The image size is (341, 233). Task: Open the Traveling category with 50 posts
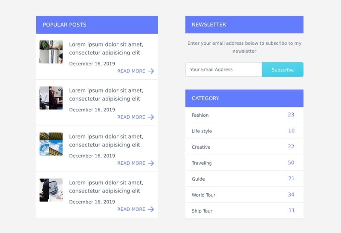244,163
